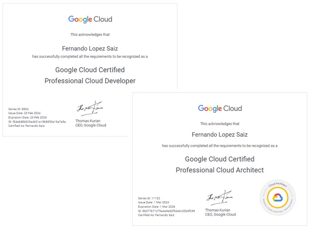This screenshot has height=229, width=310.
Task: Click the Cloud Architect certification badge
Action: [278, 198]
